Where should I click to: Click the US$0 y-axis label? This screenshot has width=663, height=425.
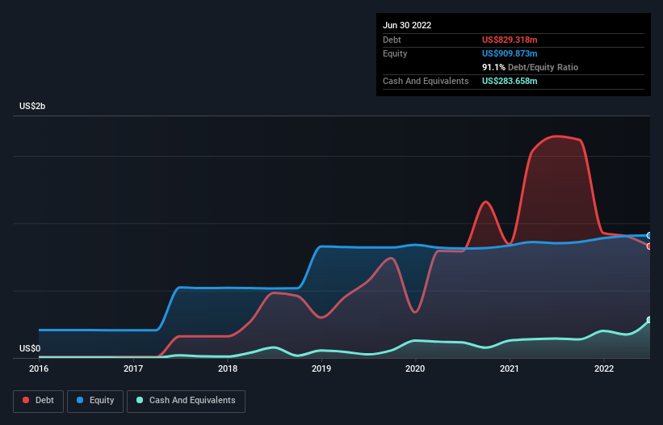coord(30,348)
